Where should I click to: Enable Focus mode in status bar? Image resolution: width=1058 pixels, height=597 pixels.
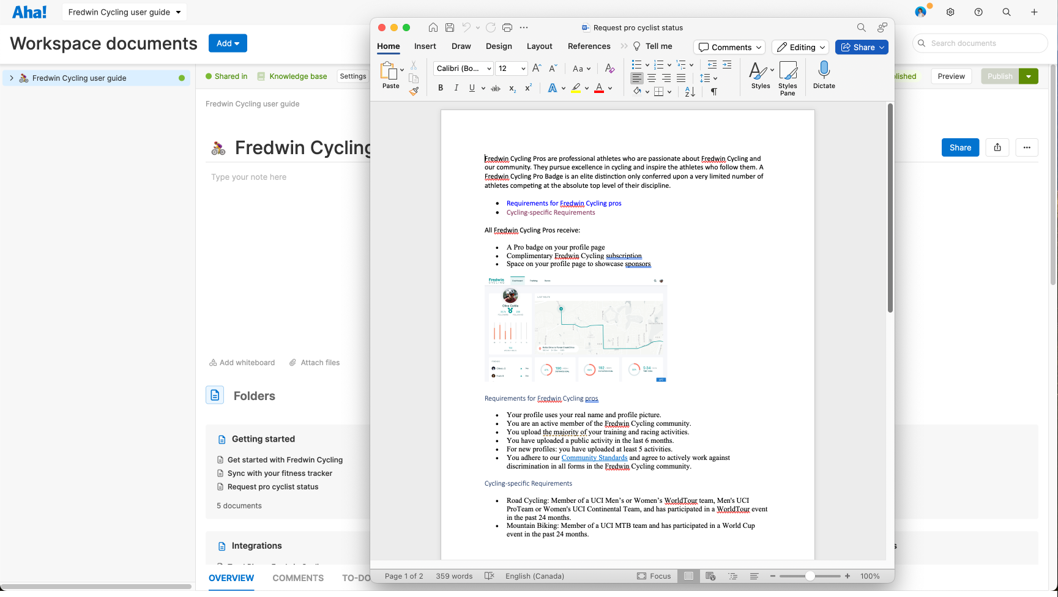coord(654,576)
